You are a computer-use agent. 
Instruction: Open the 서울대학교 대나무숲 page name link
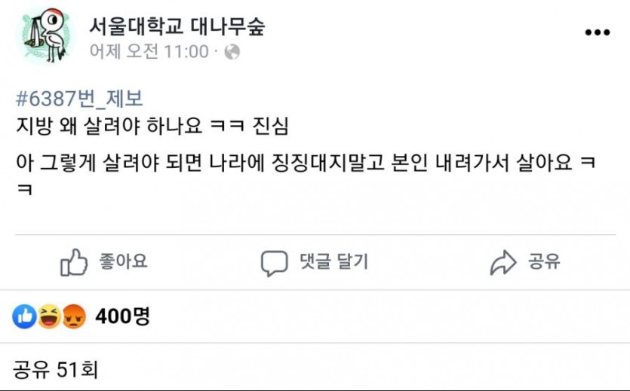click(177, 27)
